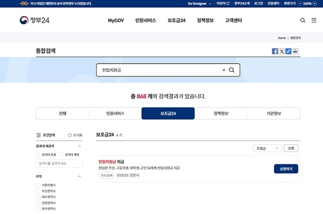The image size is (323, 214).
Task: Submit the search with the search-box magnifier
Action: [x=232, y=70]
